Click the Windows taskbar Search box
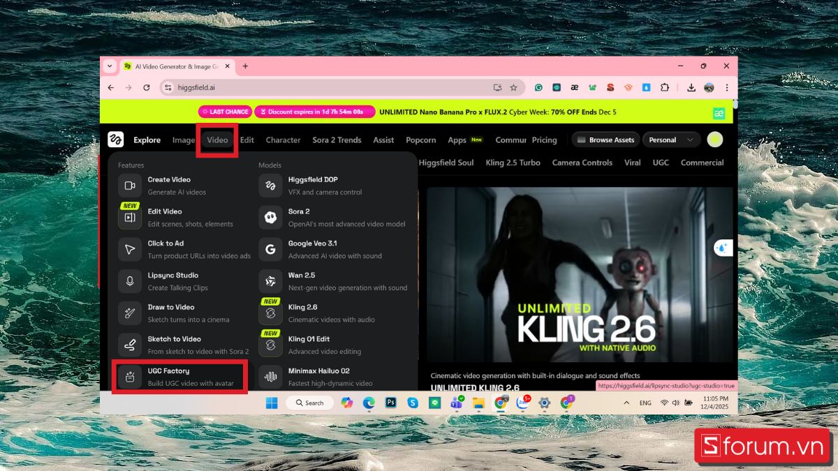Viewport: 838px width, 471px height. (309, 403)
